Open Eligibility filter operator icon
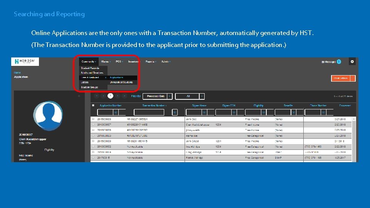This screenshot has height=208, width=370. click(264, 112)
